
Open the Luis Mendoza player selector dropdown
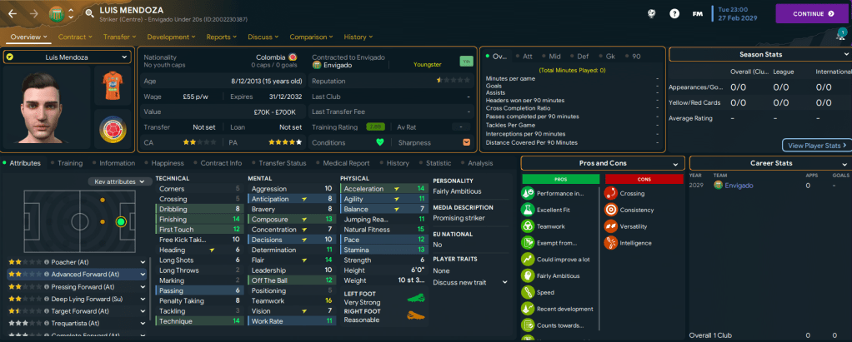68,57
